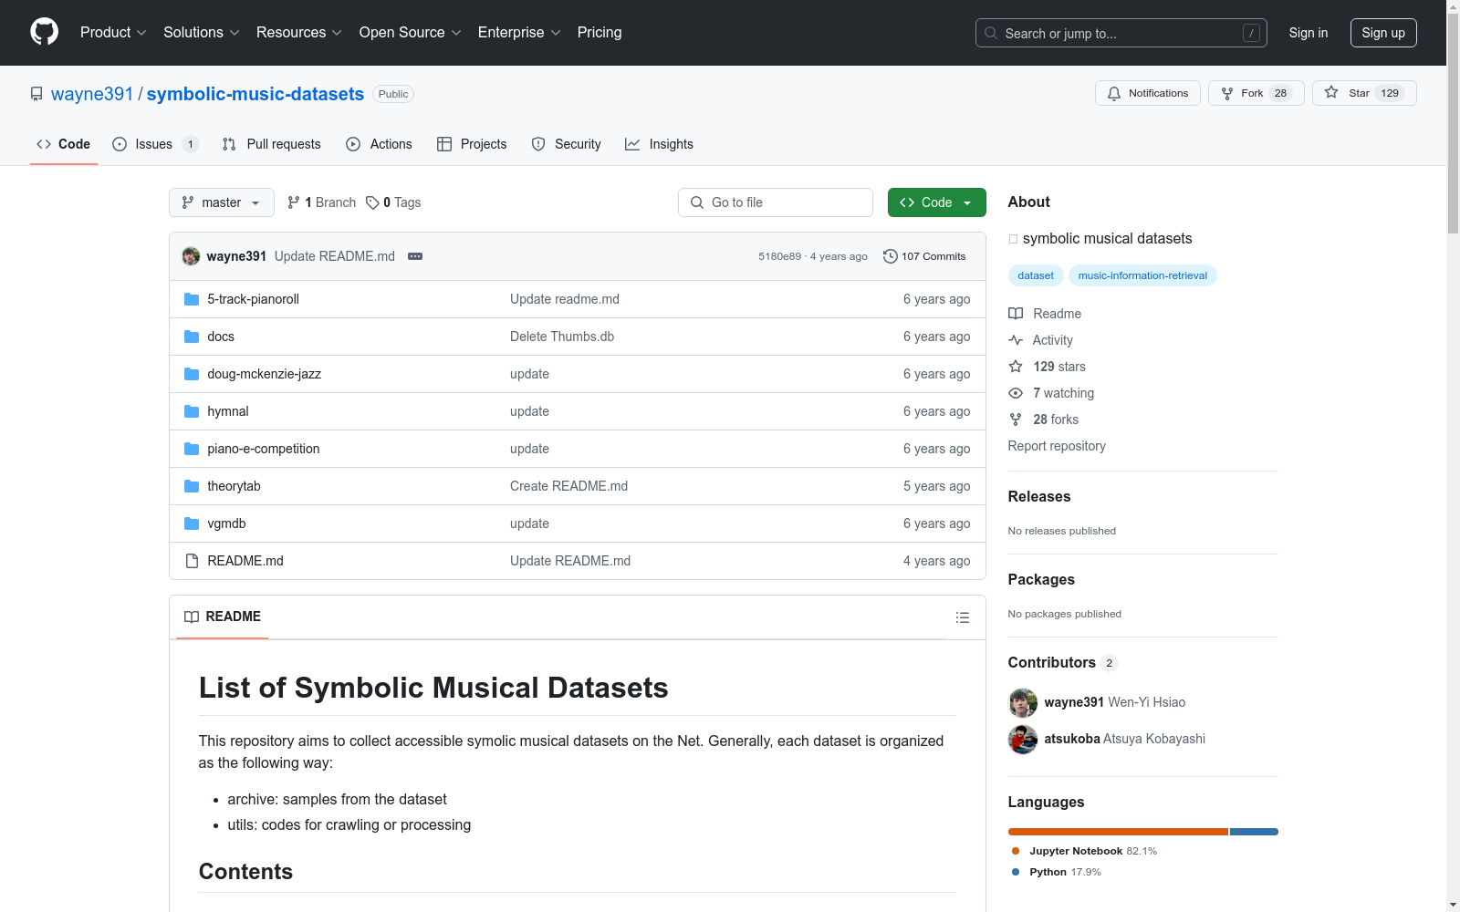Viewport: 1460px width, 912px height.
Task: Switch to the Security tab
Action: 567,144
